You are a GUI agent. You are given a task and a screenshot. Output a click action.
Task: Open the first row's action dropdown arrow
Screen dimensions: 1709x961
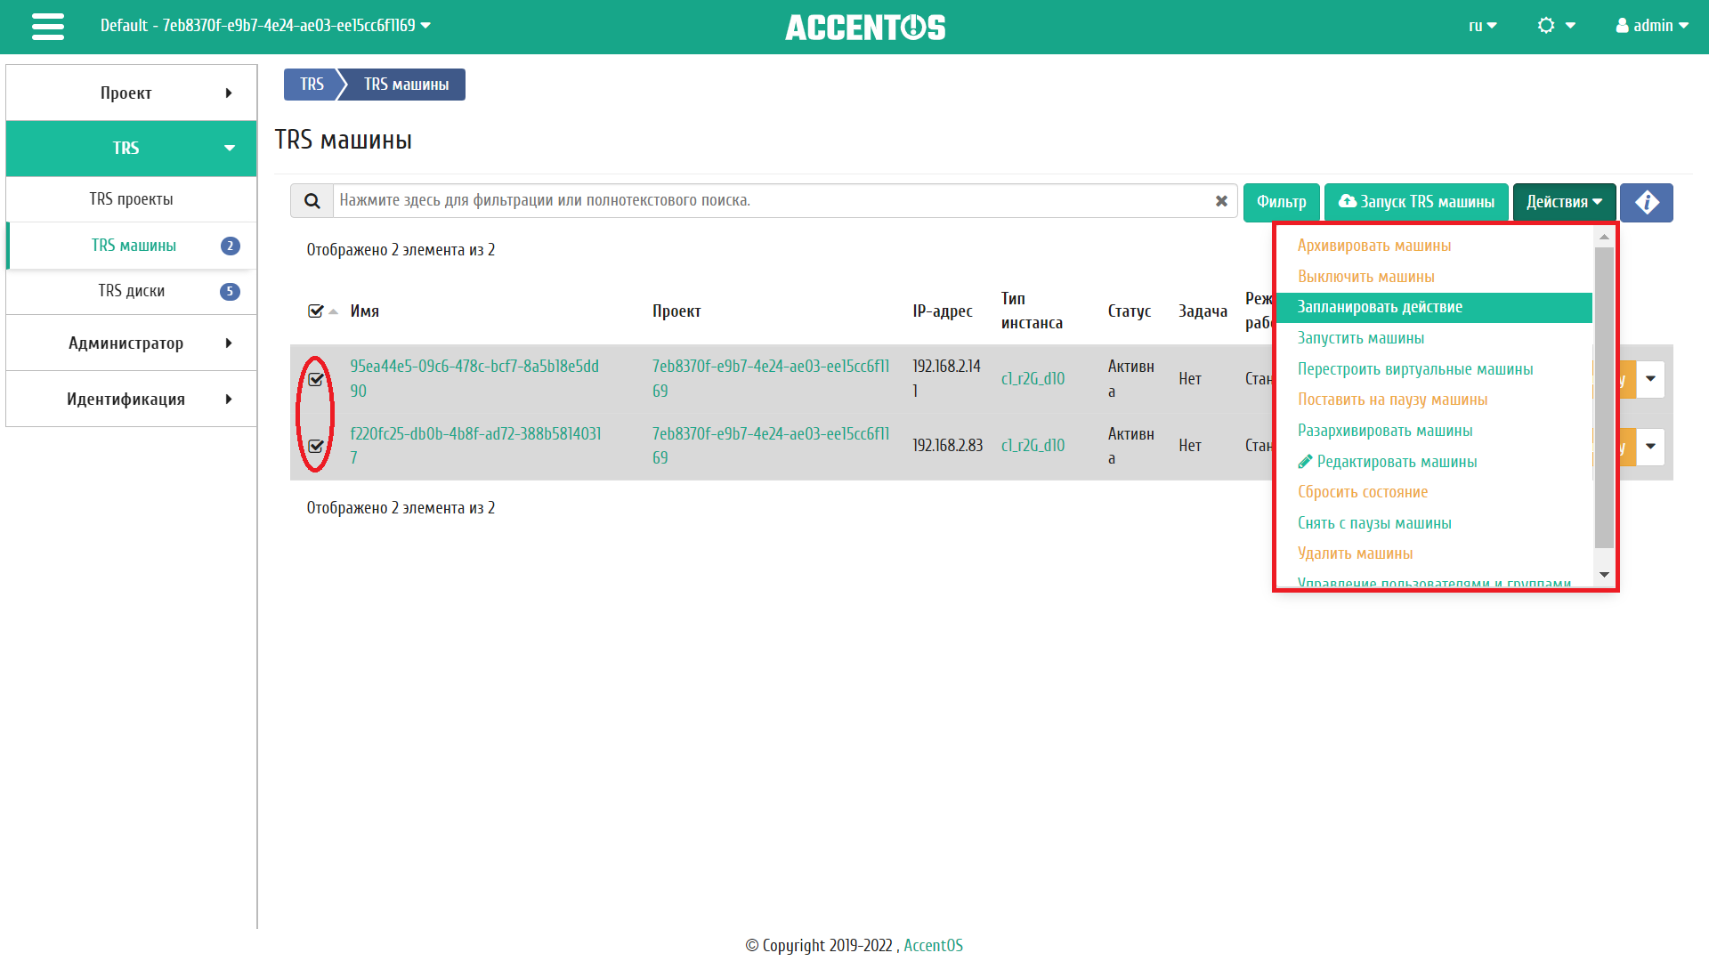1650,379
